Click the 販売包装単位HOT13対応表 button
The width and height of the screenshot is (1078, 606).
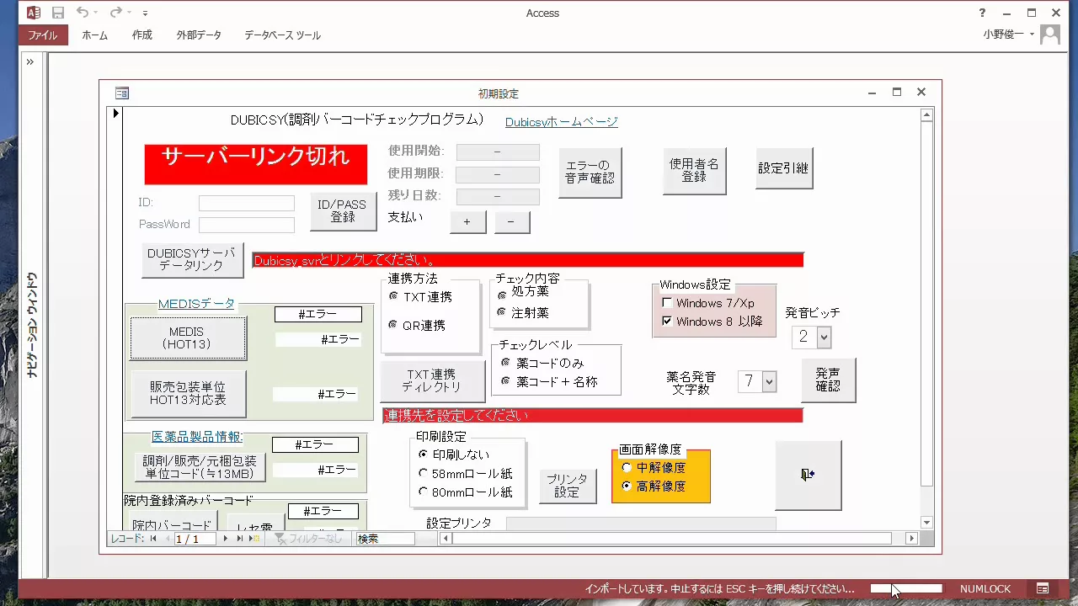(x=188, y=394)
